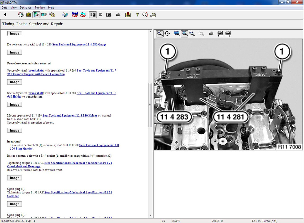The width and height of the screenshot is (304, 223).
Task: Open the Toolbox menu
Action: click(x=40, y=8)
